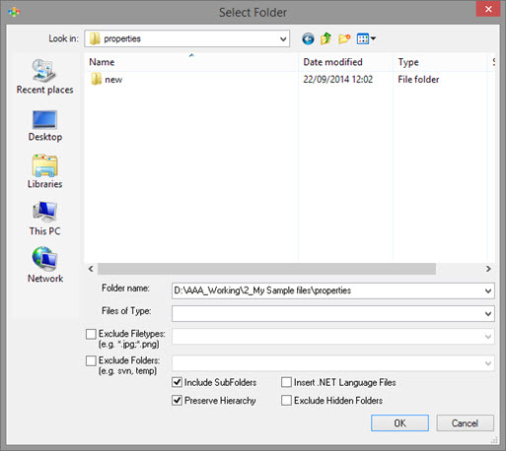Check Insert .NET Language Files
The width and height of the screenshot is (506, 451).
pos(286,382)
